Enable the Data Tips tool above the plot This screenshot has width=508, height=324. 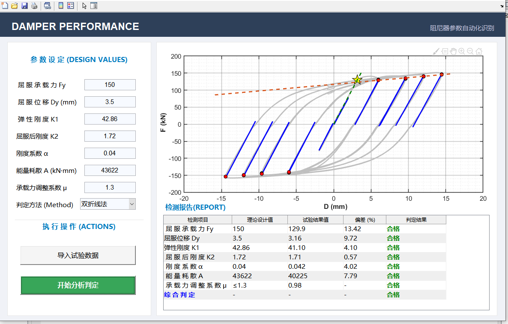445,51
